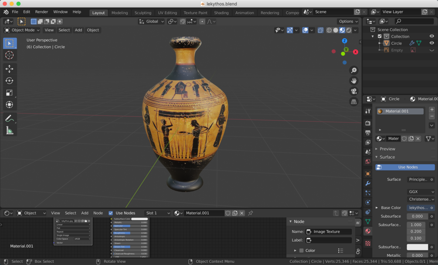Activate the Move tool
Image resolution: width=438 pixels, height=265 pixels.
tap(10, 69)
